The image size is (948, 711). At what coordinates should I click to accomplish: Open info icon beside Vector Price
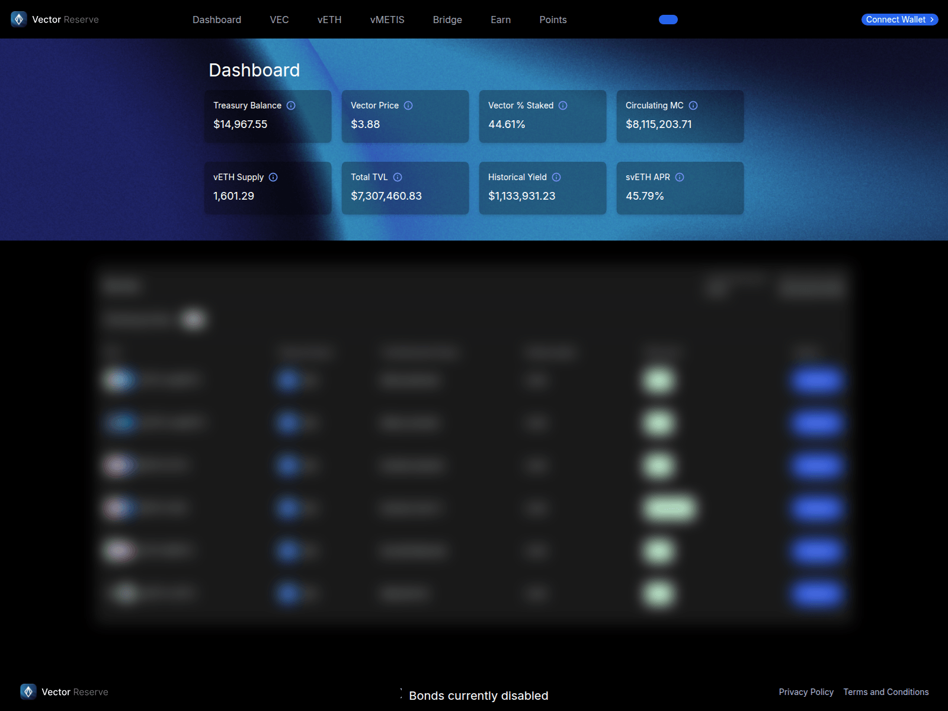click(408, 105)
